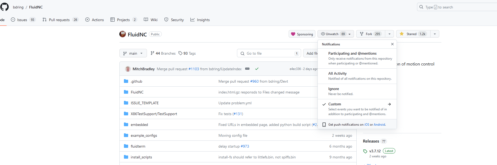This screenshot has height=165, width=497.
Task: Click the MitchBradley avatar
Action: coord(128,69)
